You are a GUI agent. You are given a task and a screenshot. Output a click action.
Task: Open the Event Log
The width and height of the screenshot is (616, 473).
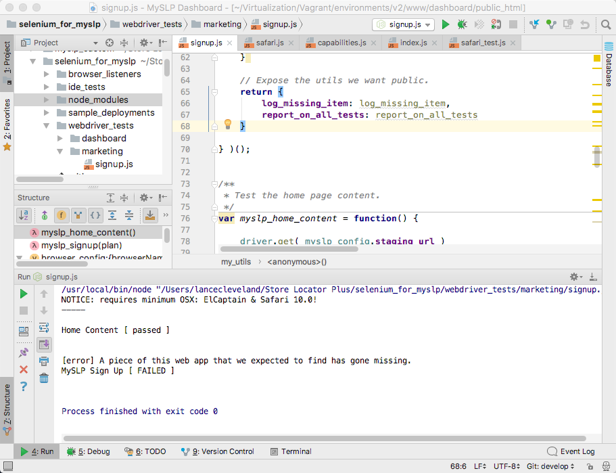pos(577,451)
